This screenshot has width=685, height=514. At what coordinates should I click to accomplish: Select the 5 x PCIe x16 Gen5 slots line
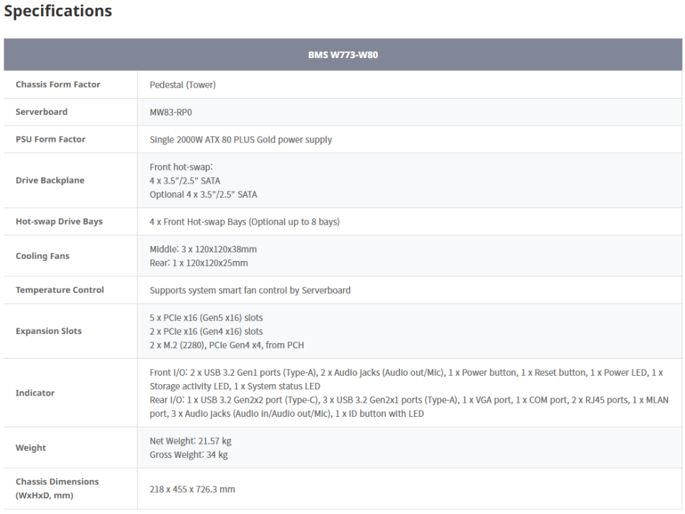[x=206, y=318]
